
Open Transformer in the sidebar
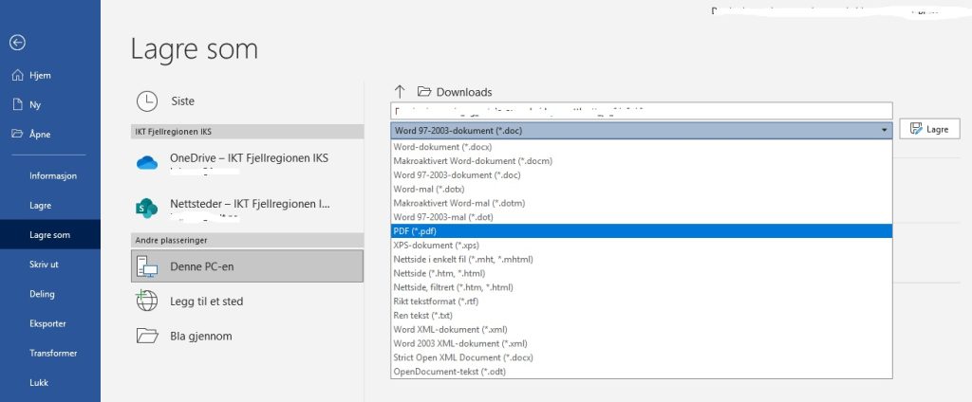pyautogui.click(x=53, y=353)
